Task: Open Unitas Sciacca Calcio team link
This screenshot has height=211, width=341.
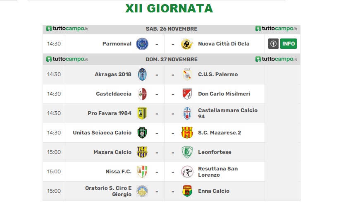Action: (x=102, y=133)
